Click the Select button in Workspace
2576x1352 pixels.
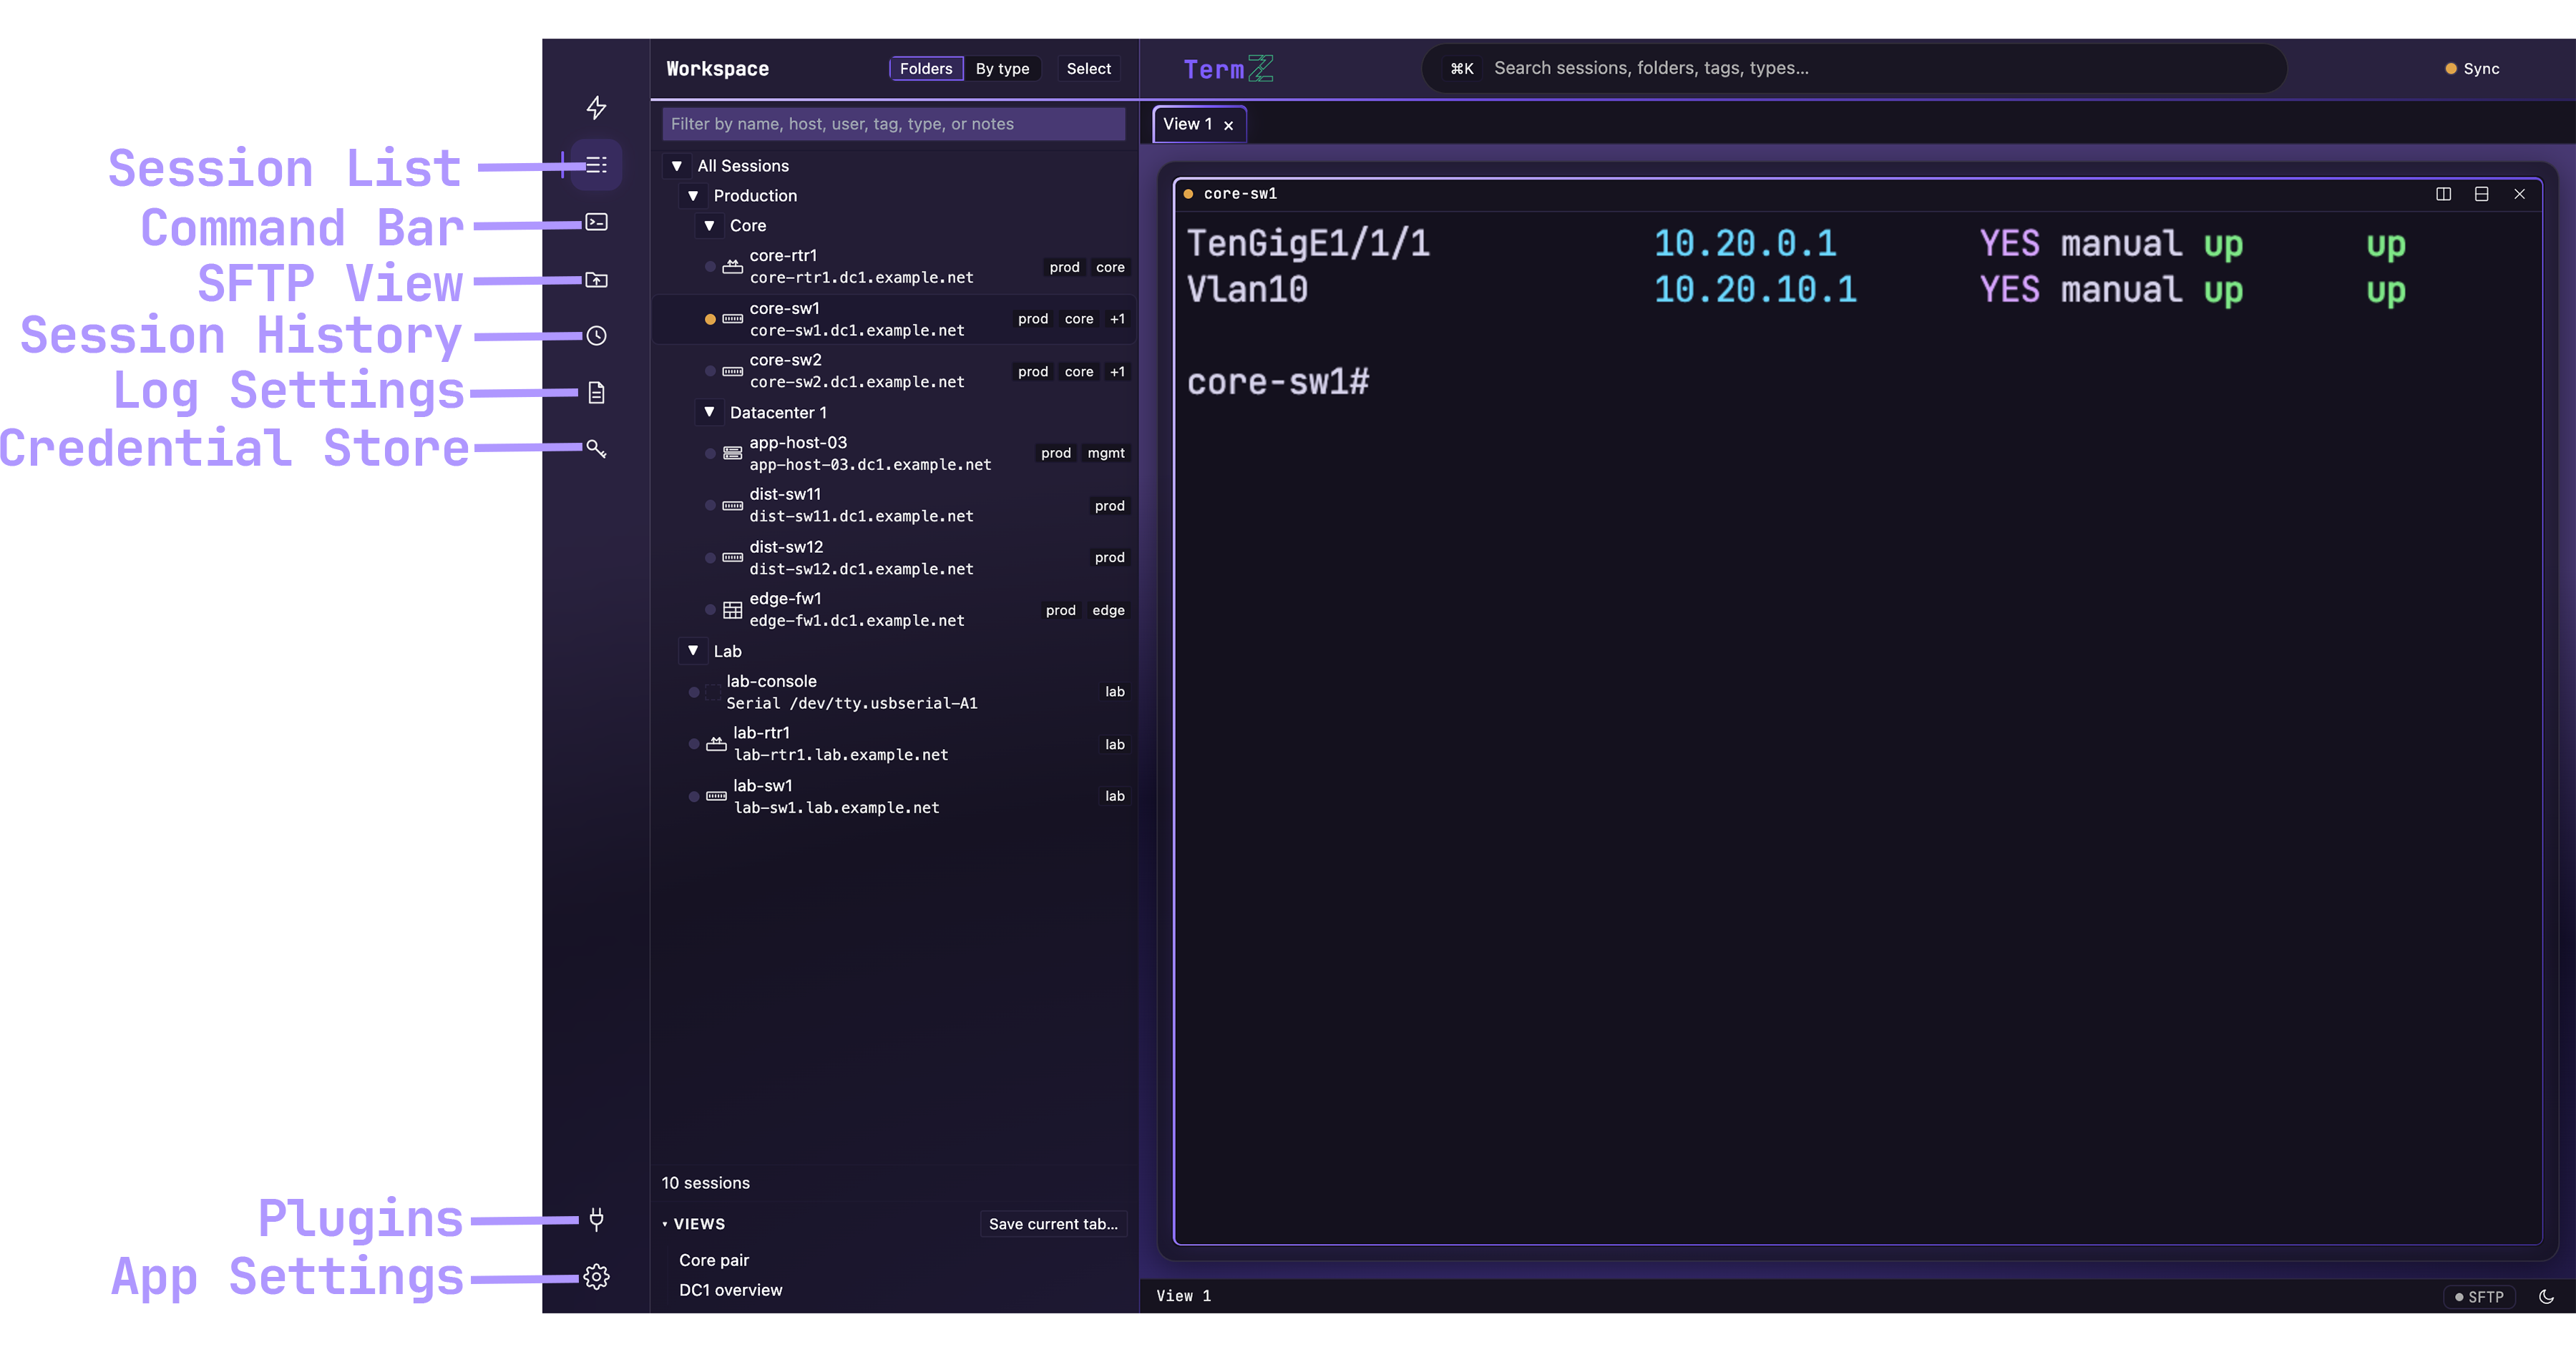1088,68
